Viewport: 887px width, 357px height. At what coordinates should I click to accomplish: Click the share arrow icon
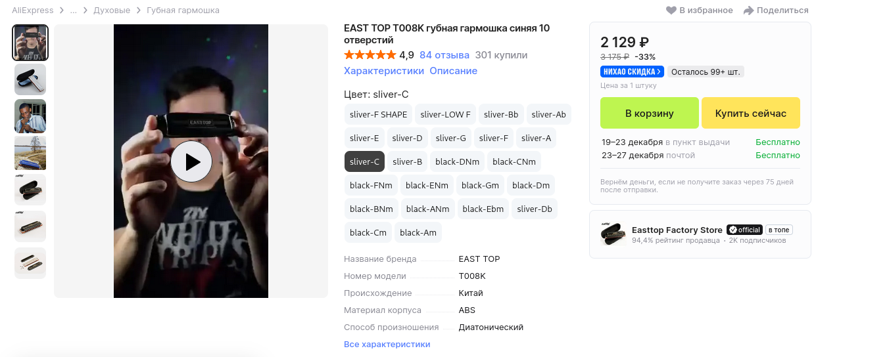(748, 10)
